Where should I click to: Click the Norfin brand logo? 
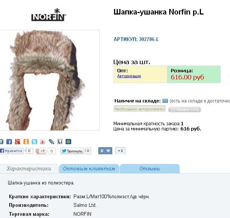pyautogui.click(x=48, y=15)
